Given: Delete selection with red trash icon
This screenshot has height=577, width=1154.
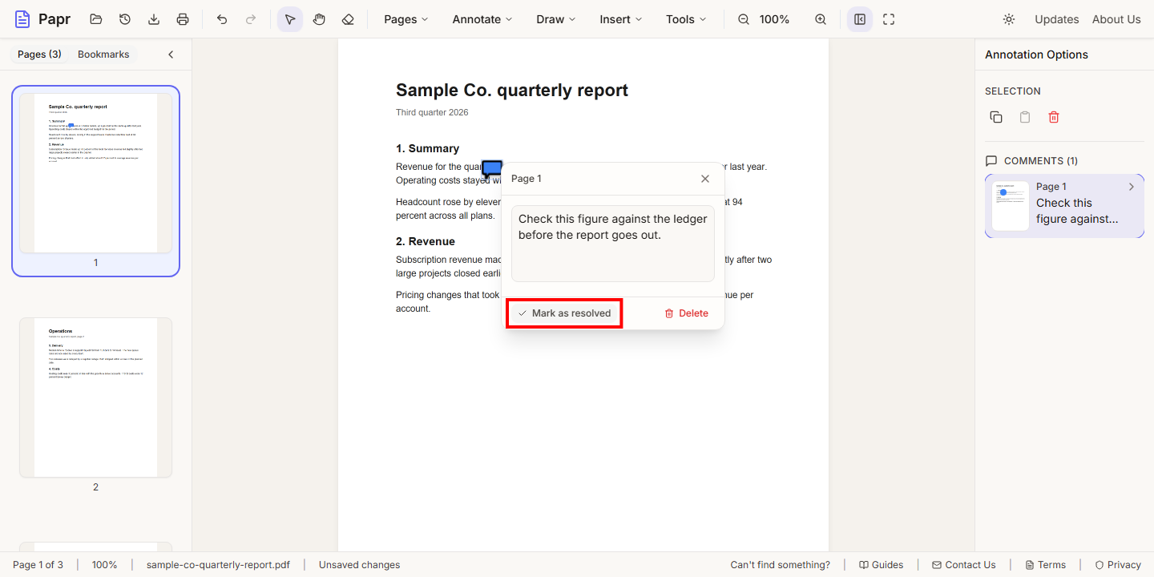Looking at the screenshot, I should [1054, 117].
